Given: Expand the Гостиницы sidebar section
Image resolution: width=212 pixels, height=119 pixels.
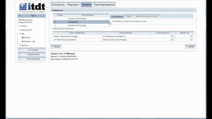Looking at the screenshot, I should (31, 50).
